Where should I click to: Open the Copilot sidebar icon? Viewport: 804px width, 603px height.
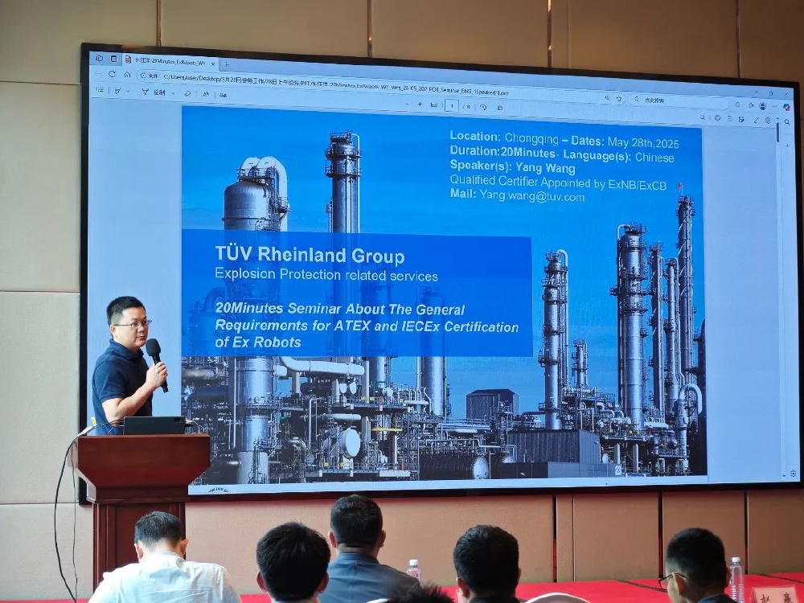[x=787, y=108]
